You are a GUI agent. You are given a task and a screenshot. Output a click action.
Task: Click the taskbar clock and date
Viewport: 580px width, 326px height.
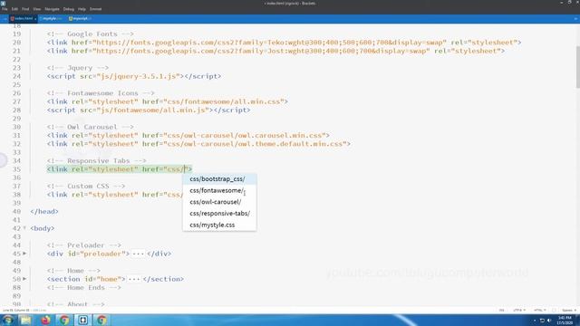pyautogui.click(x=565, y=320)
